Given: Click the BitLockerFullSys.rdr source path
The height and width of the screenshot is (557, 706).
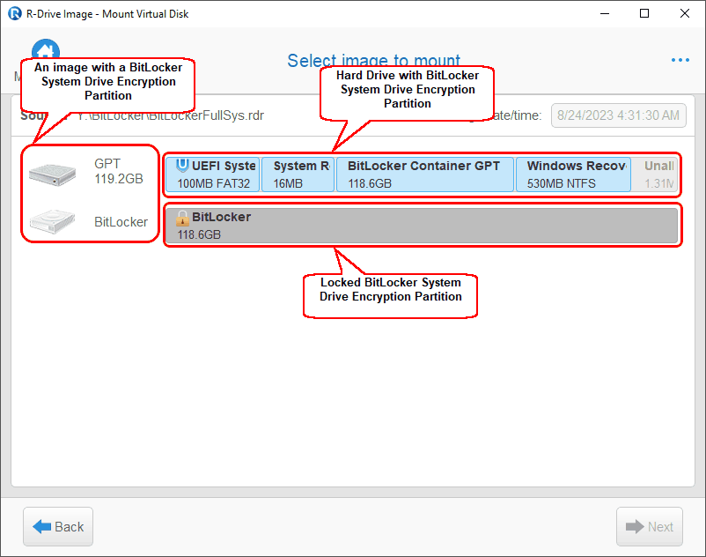Looking at the screenshot, I should (x=170, y=115).
